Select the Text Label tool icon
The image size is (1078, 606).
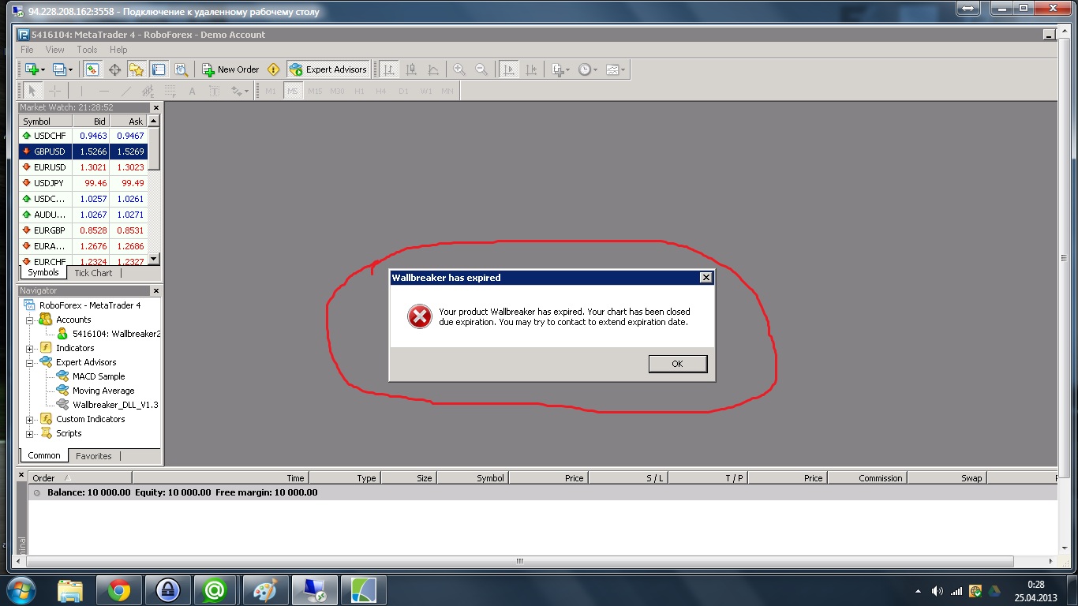pyautogui.click(x=214, y=91)
